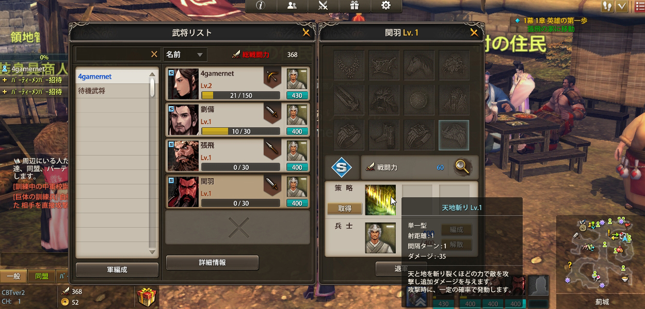The image size is (645, 309).
Task: Expand the first パーティーメンバー招待 slot
Action: click(x=34, y=80)
